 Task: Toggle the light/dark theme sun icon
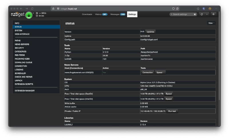point(213,14)
